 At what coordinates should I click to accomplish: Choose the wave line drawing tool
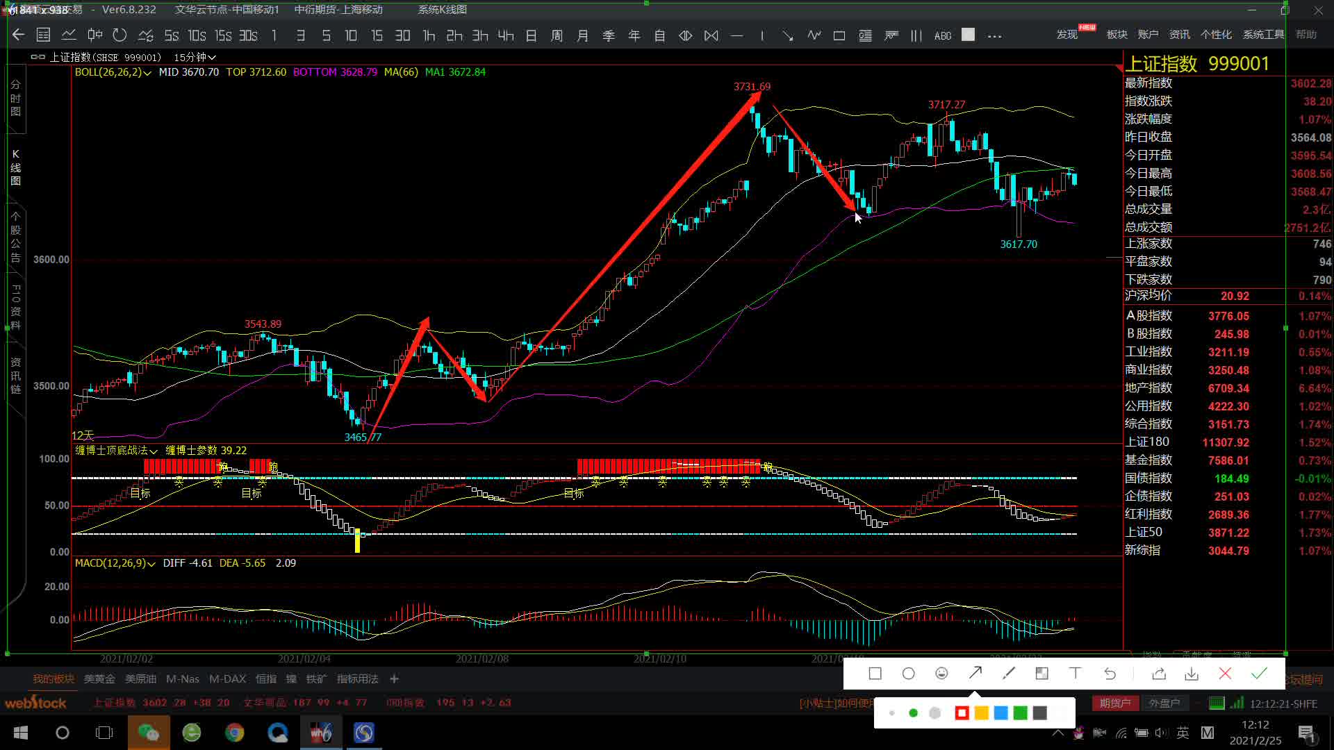(814, 35)
